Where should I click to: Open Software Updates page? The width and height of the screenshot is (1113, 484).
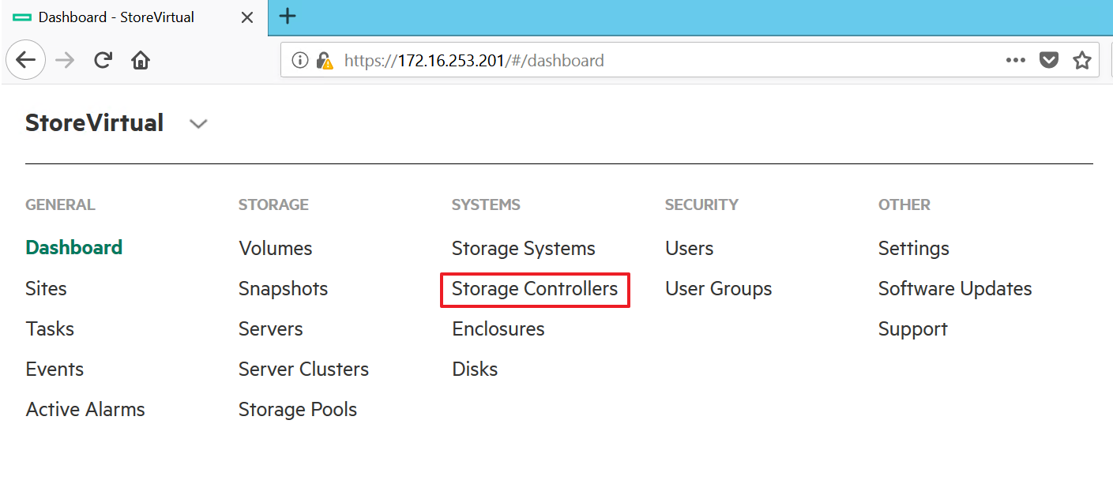[x=955, y=289]
